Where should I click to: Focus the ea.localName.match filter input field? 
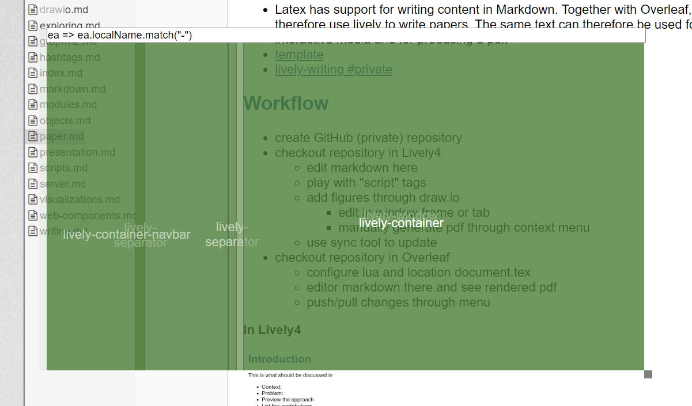tap(346, 35)
